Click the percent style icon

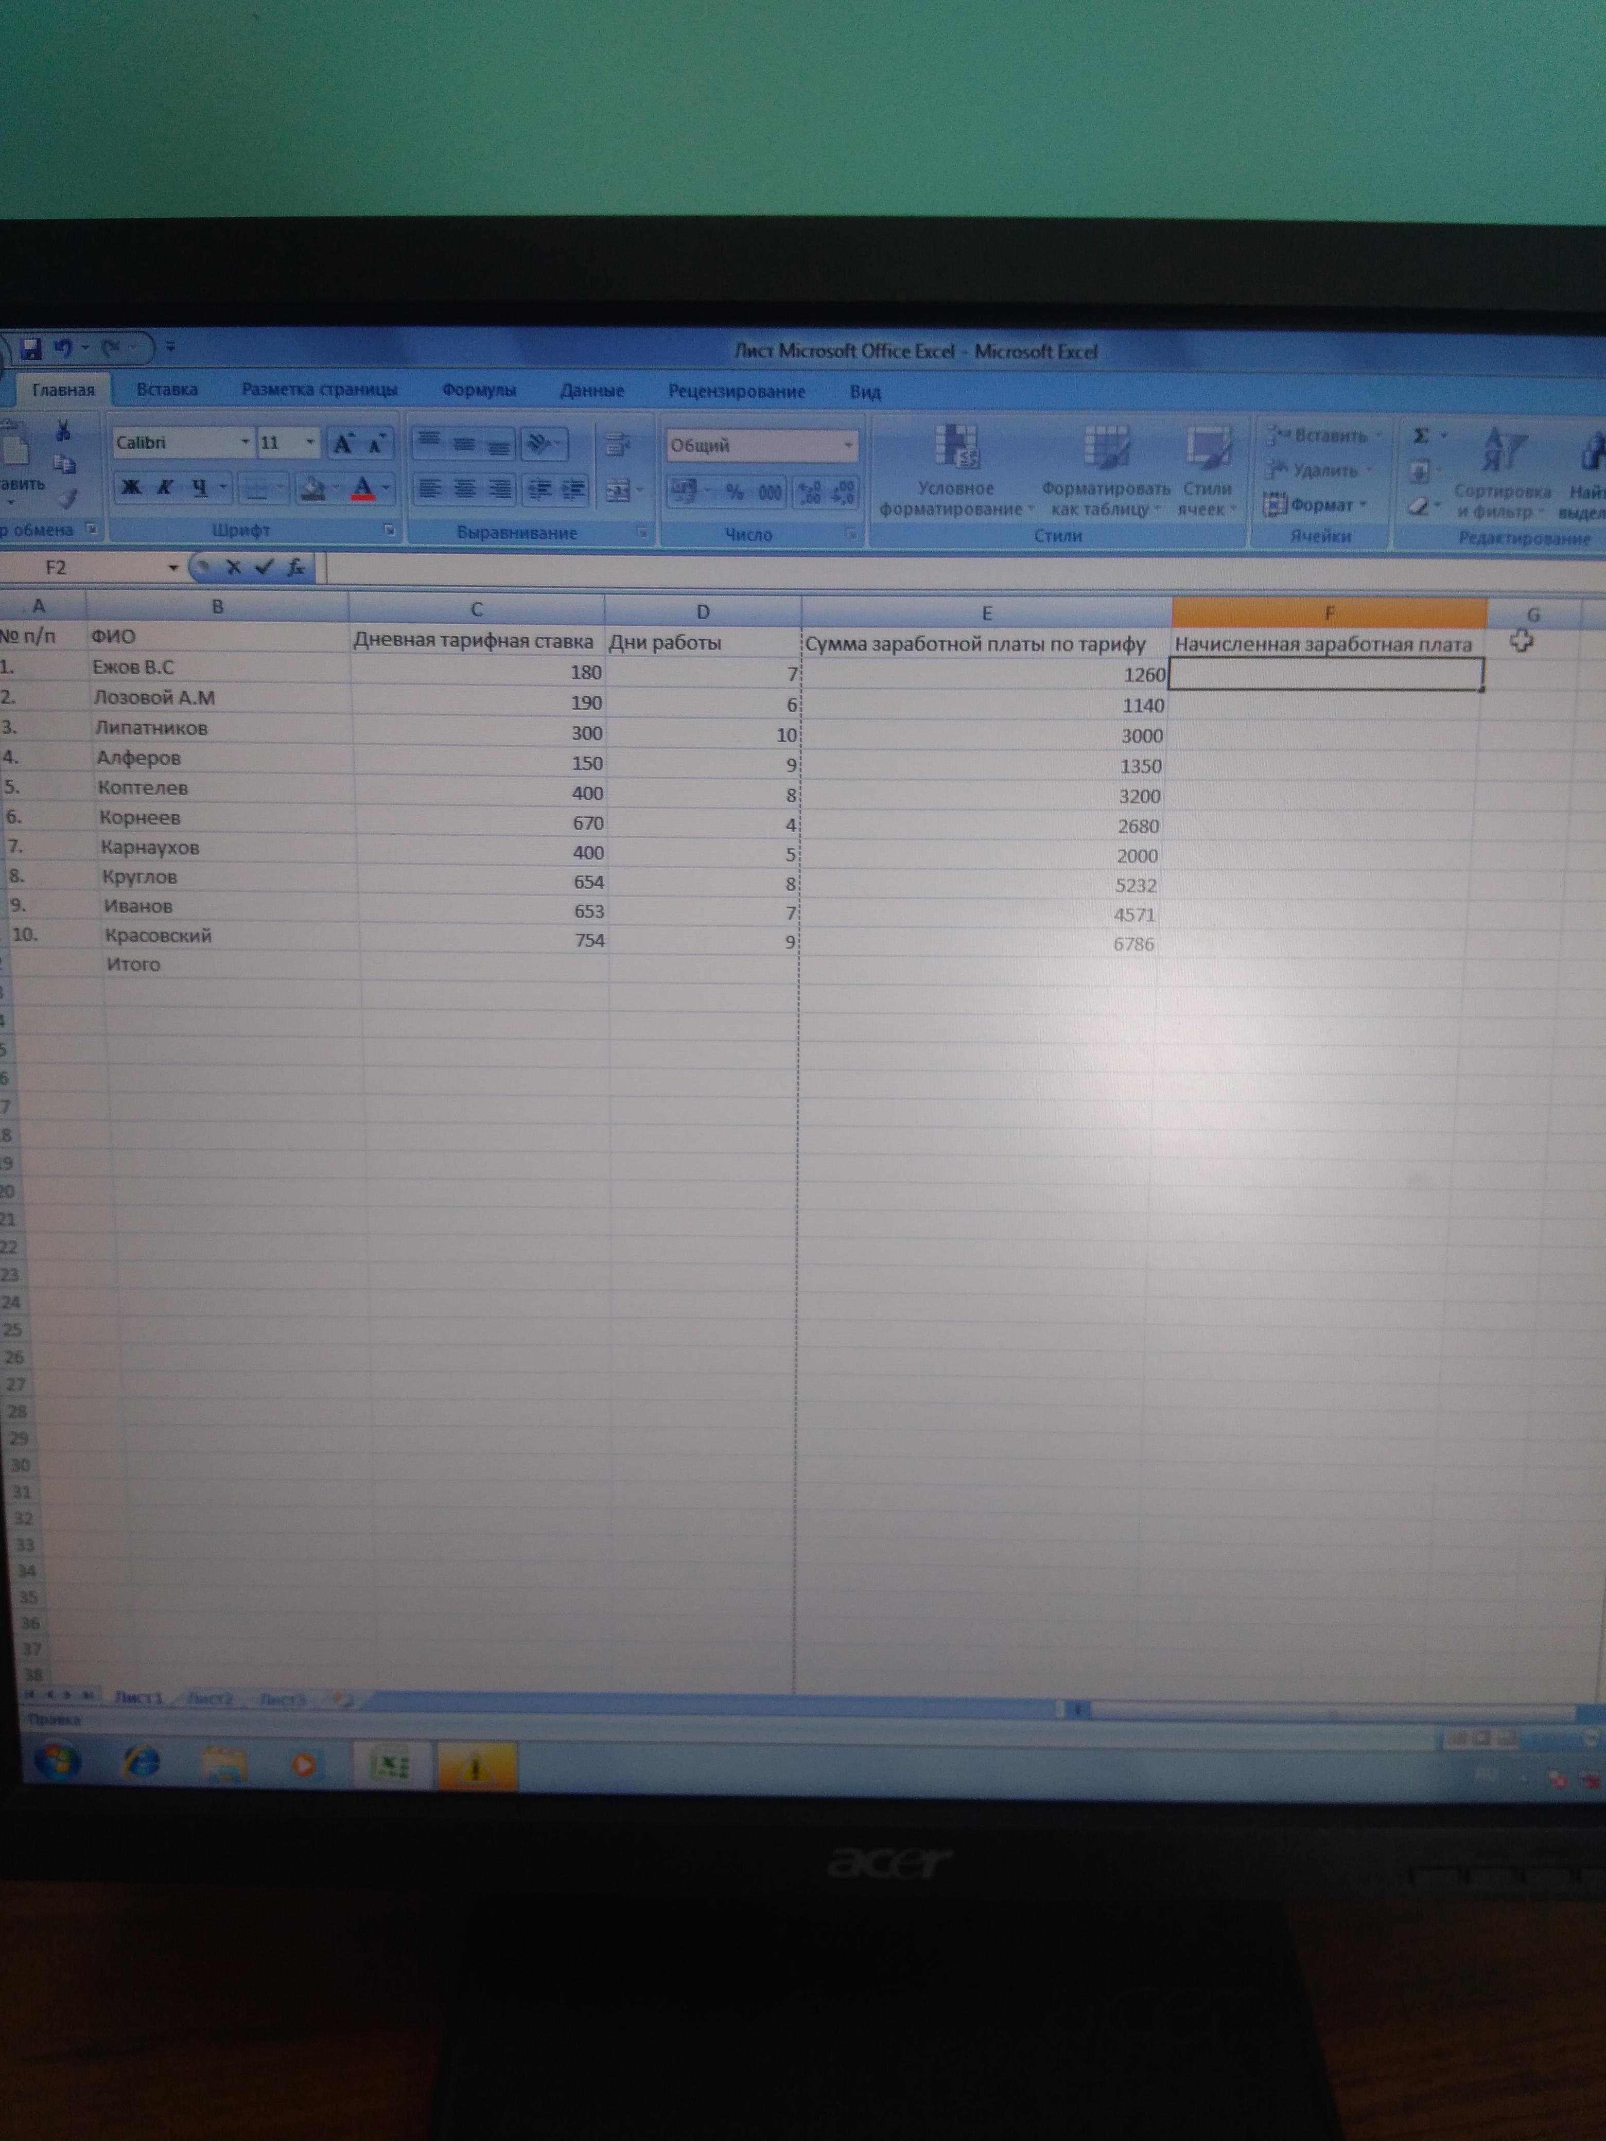click(x=735, y=493)
